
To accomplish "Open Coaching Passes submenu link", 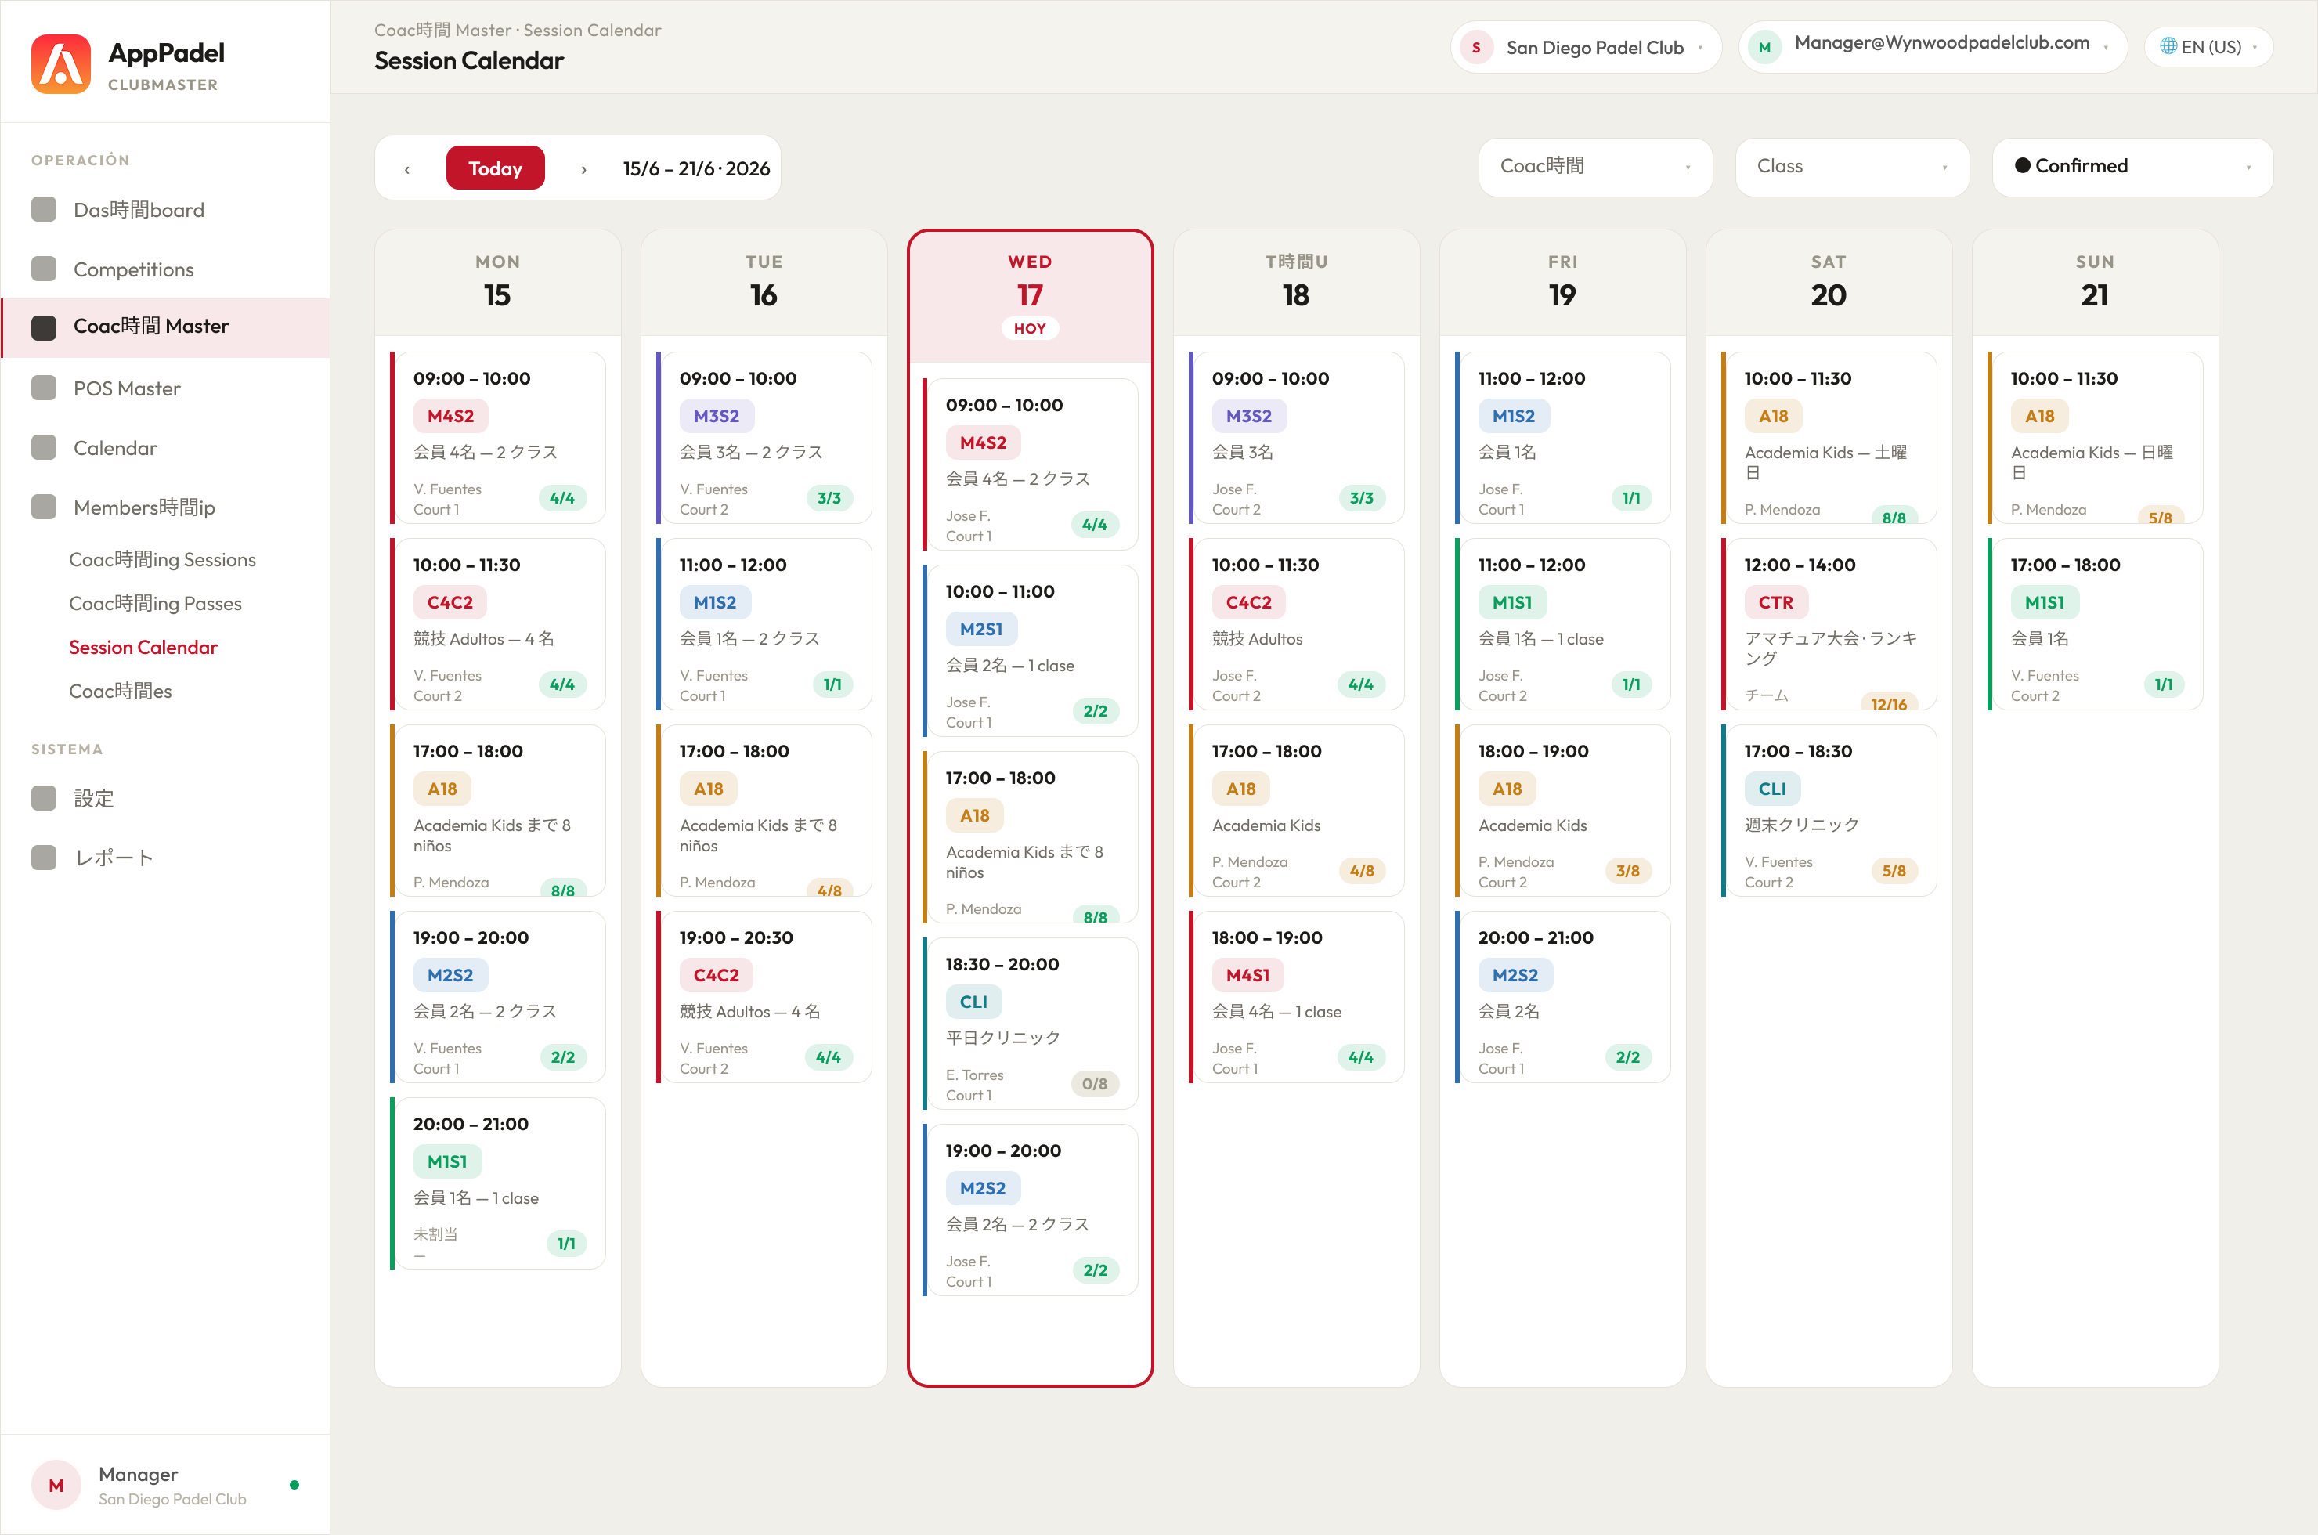I will 156,604.
